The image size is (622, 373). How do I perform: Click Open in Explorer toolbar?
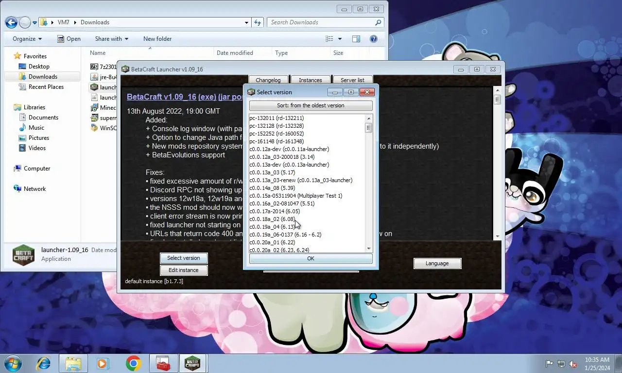click(69, 39)
